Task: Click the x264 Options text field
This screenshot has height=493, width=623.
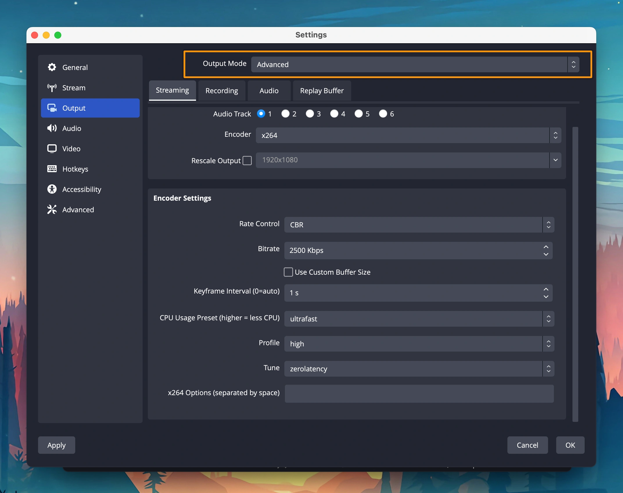Action: pyautogui.click(x=419, y=394)
